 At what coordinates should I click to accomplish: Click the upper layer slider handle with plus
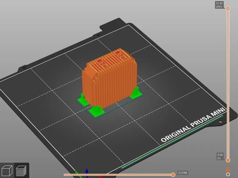tap(228, 9)
